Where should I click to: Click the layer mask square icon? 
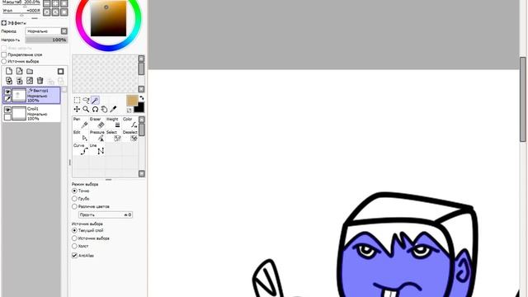(x=60, y=71)
